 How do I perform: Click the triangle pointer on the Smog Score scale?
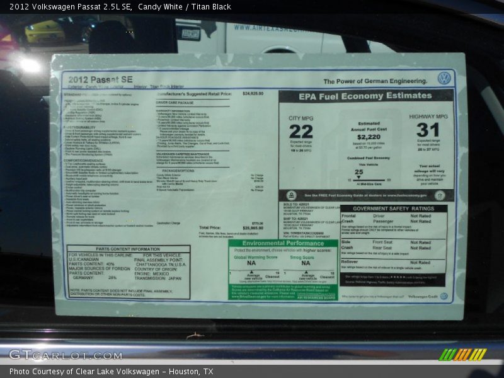tap(306, 272)
